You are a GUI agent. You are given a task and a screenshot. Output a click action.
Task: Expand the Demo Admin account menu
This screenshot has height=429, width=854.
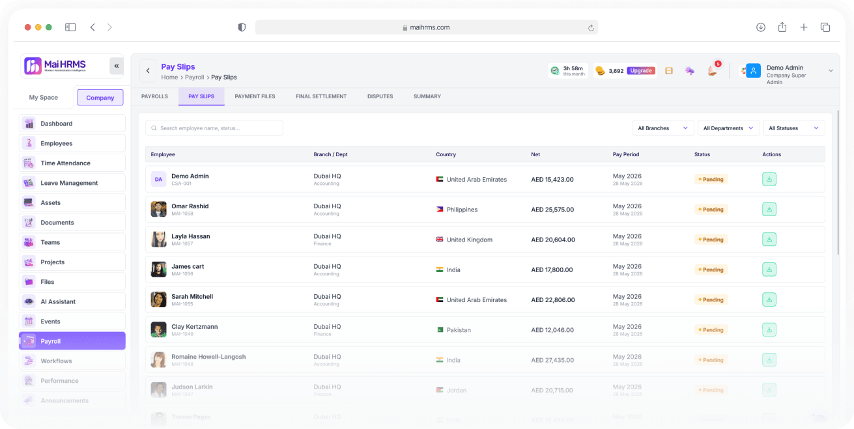pos(831,70)
